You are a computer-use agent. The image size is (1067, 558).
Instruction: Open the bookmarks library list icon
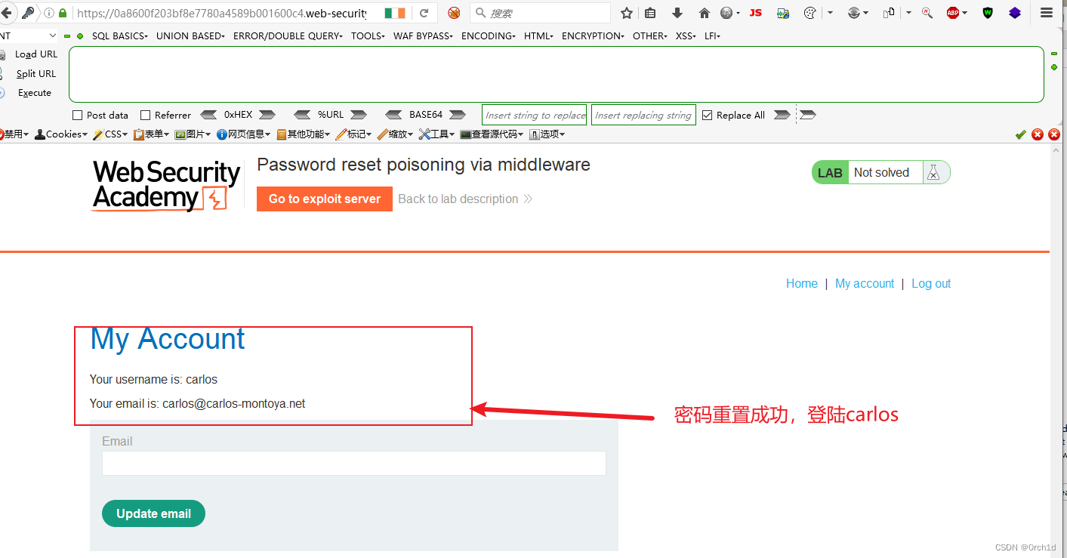(x=650, y=13)
